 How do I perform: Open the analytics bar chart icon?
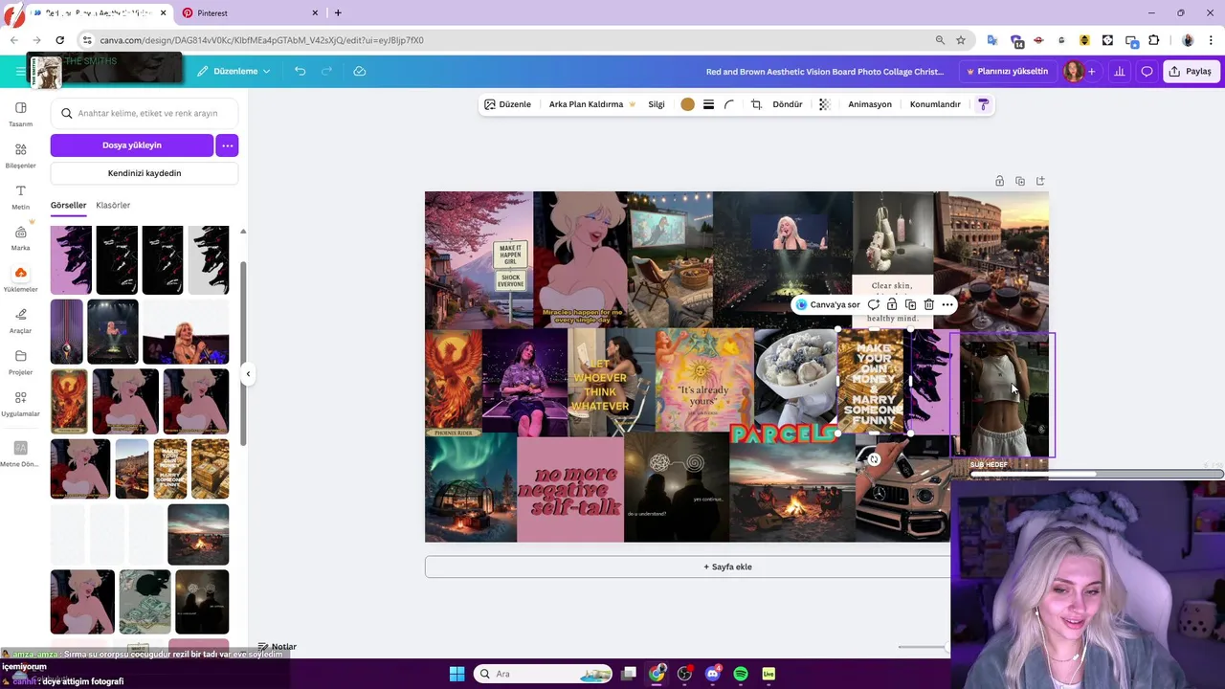point(1119,71)
